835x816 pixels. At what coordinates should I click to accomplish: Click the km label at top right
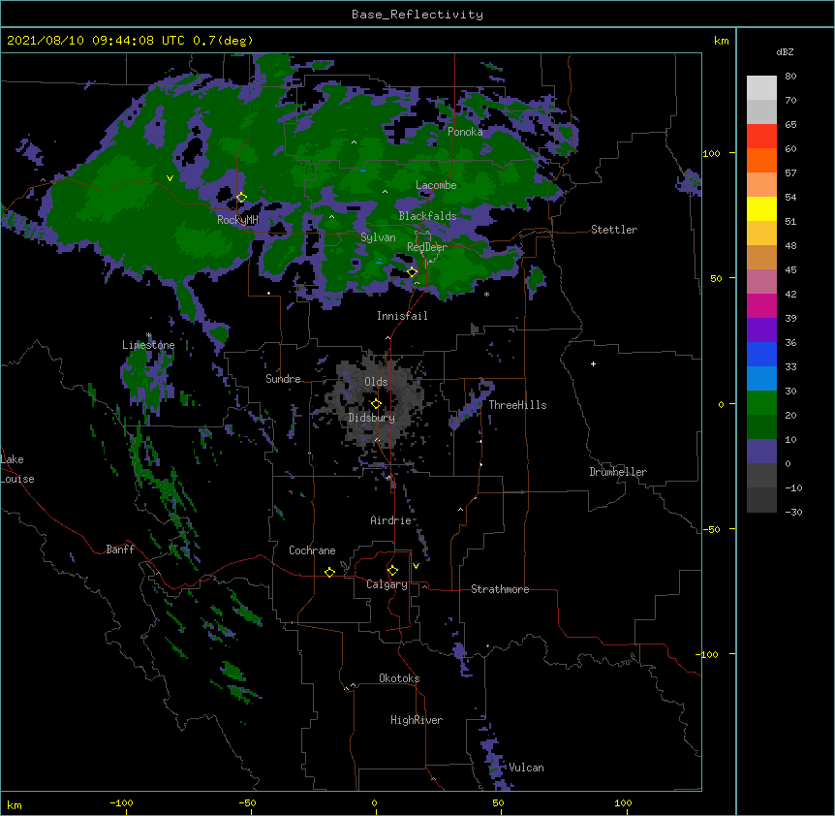point(721,41)
